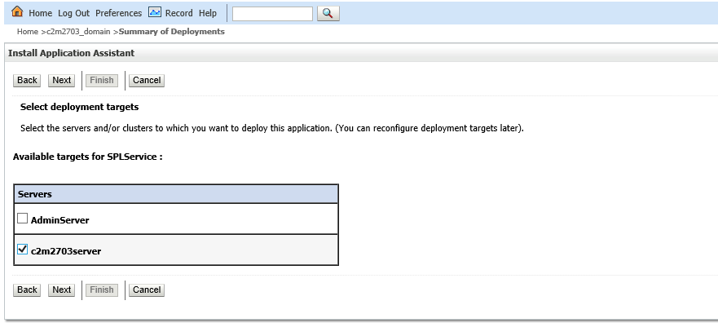Open the Help link
Screen dimensions: 718x336
pyautogui.click(x=208, y=13)
